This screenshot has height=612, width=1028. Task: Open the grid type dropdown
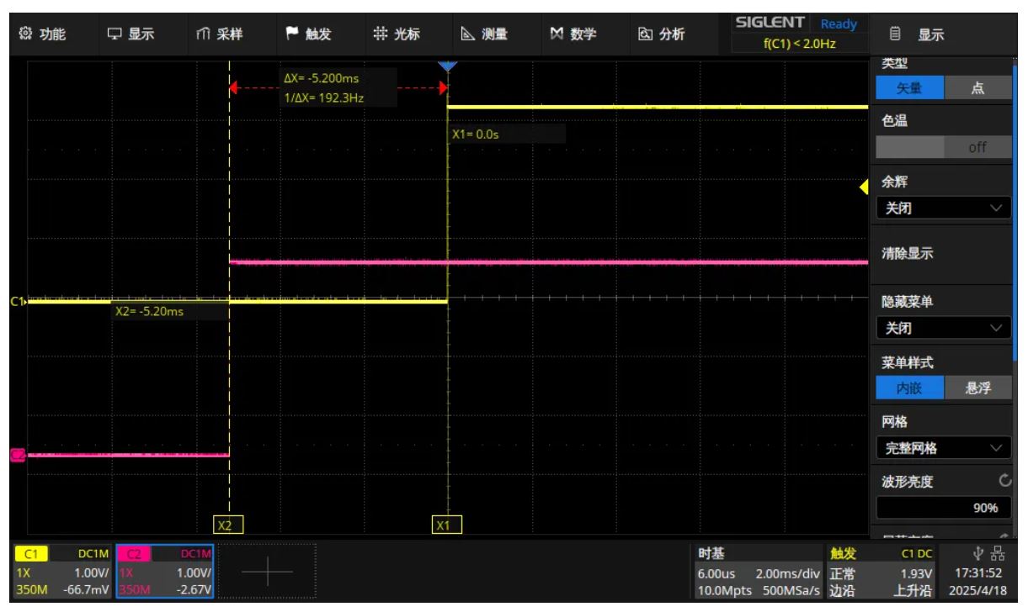943,448
